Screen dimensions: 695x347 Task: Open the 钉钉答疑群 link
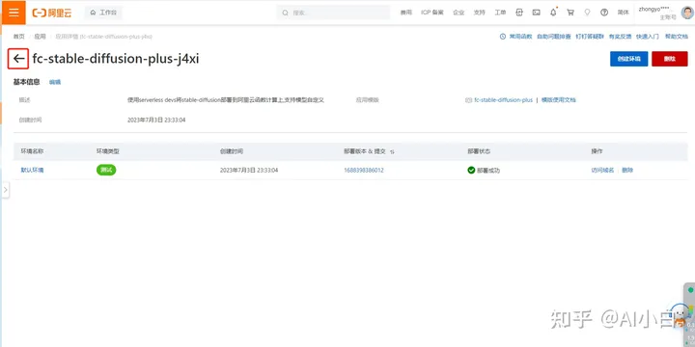590,37
